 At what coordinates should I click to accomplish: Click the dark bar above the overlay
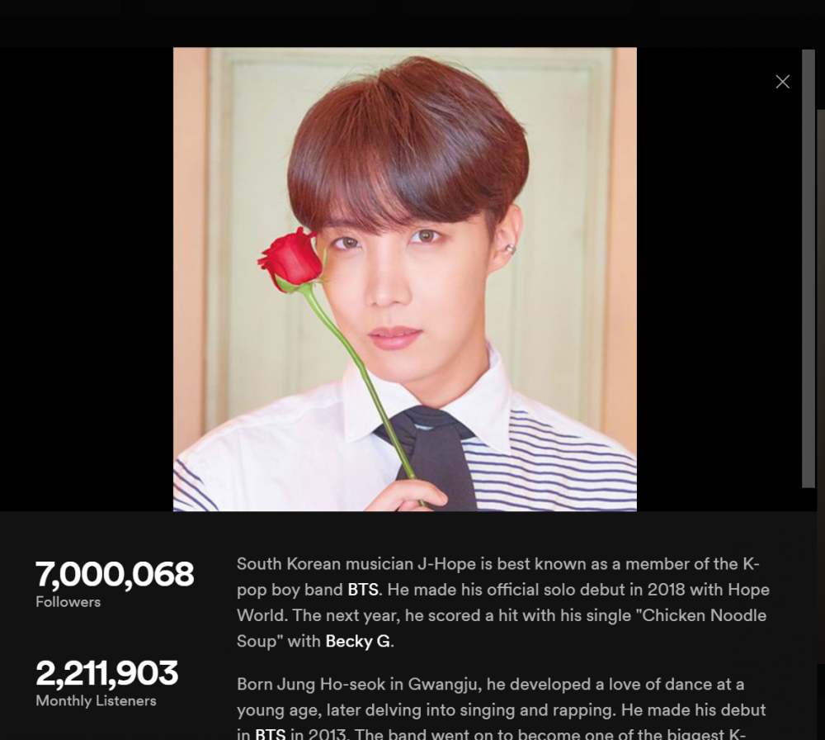(412, 24)
